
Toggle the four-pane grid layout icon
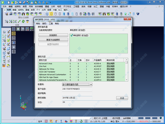click(86, 121)
